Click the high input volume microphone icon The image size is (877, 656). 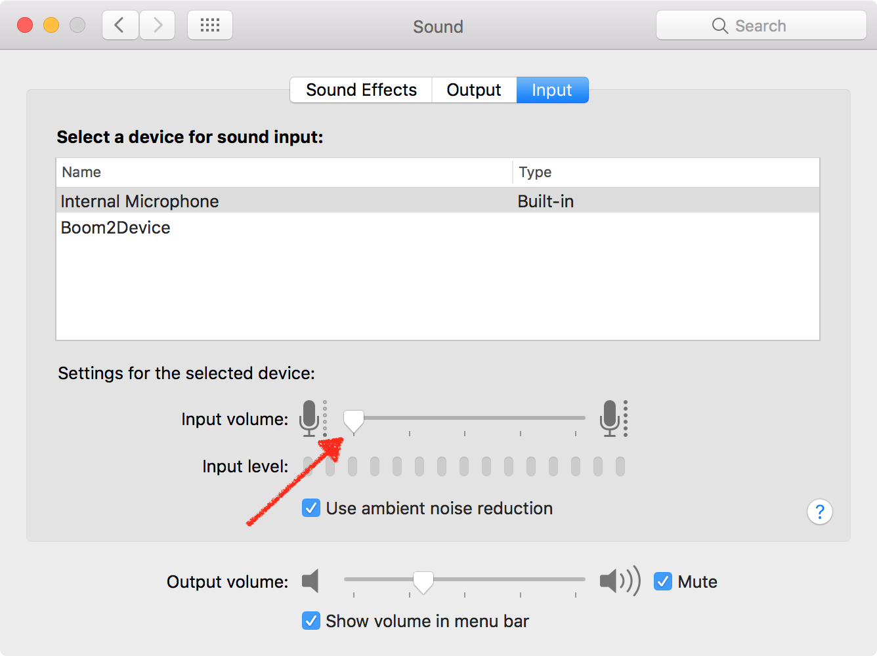coord(610,418)
